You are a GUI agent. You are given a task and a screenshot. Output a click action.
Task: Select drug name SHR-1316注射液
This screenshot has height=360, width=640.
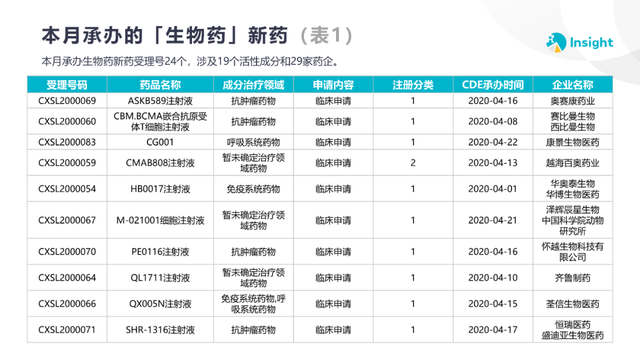(x=160, y=330)
